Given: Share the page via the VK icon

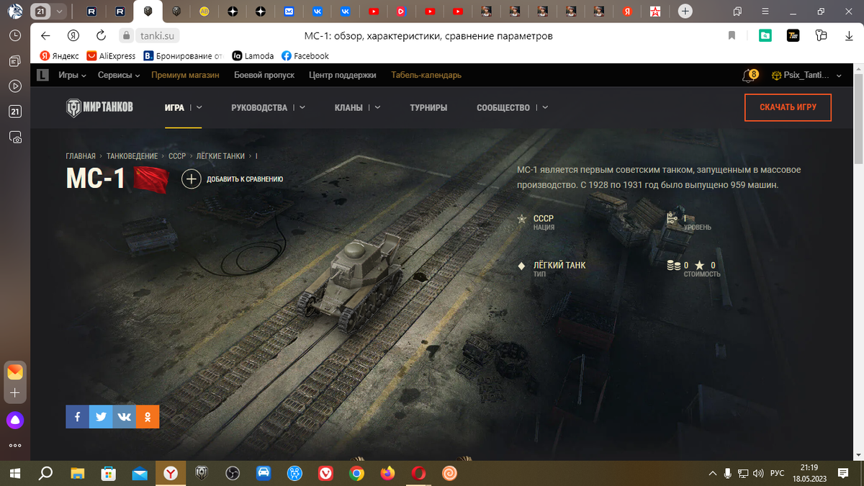Looking at the screenshot, I should pyautogui.click(x=124, y=417).
